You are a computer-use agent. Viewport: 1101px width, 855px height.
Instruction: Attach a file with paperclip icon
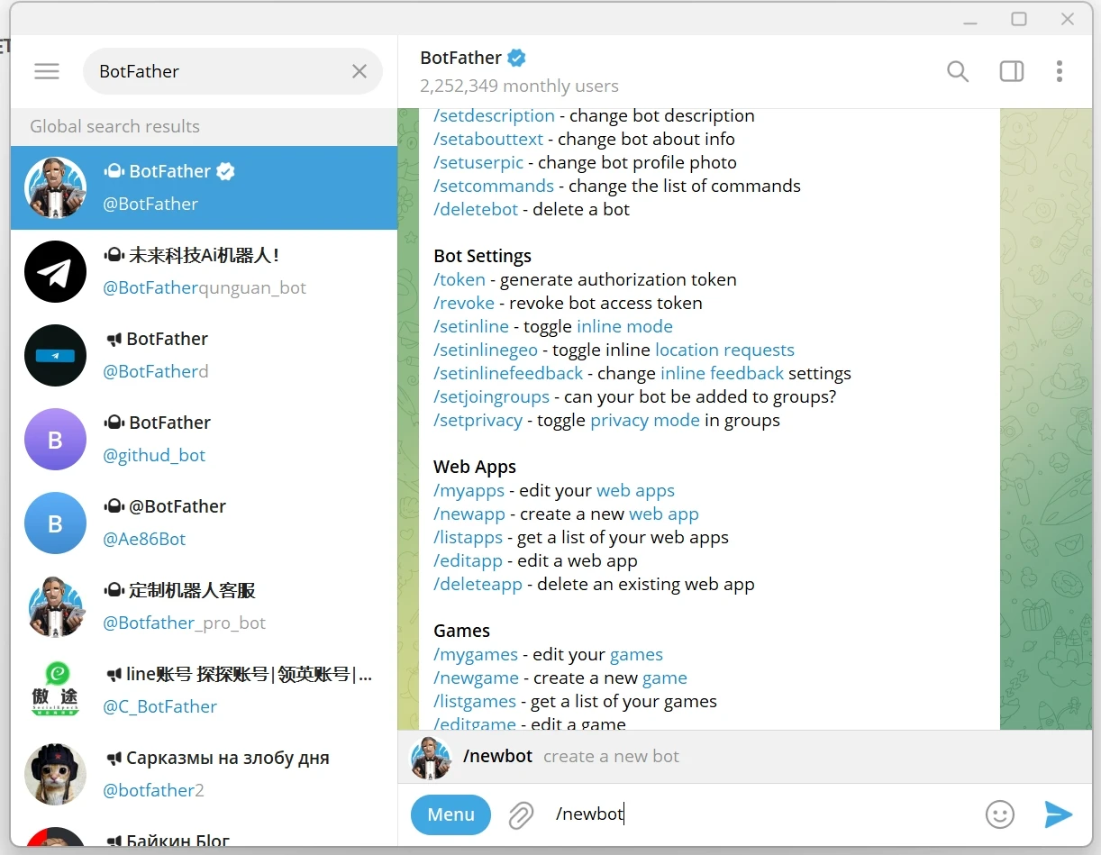(521, 814)
